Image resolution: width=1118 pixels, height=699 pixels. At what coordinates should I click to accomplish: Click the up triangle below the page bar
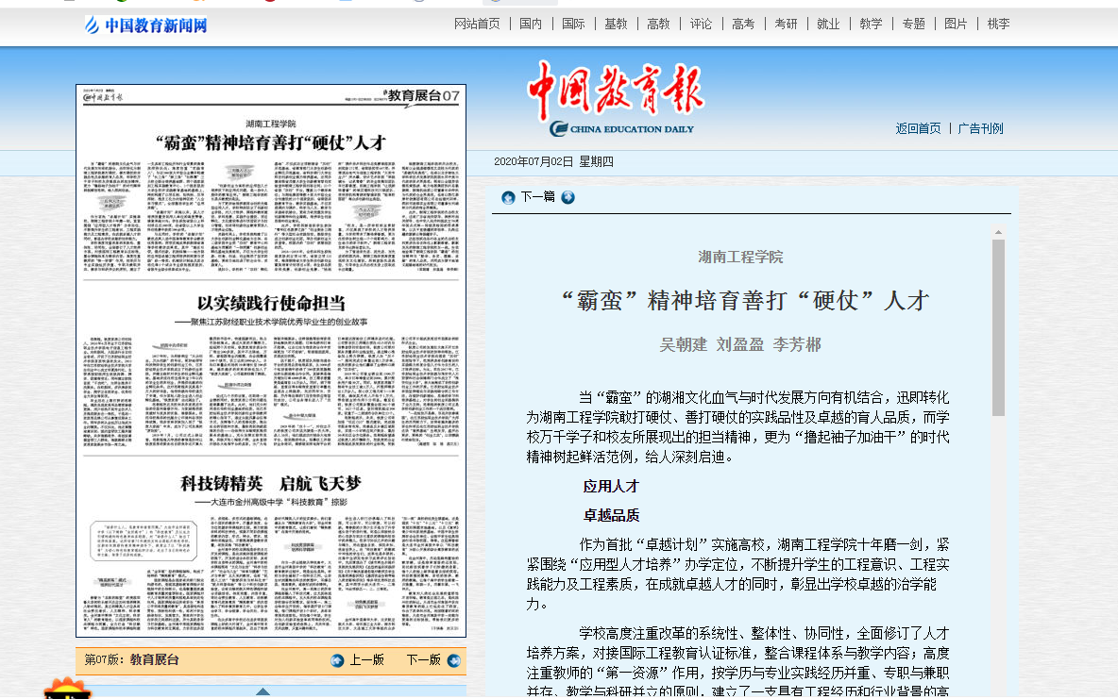pos(263,691)
